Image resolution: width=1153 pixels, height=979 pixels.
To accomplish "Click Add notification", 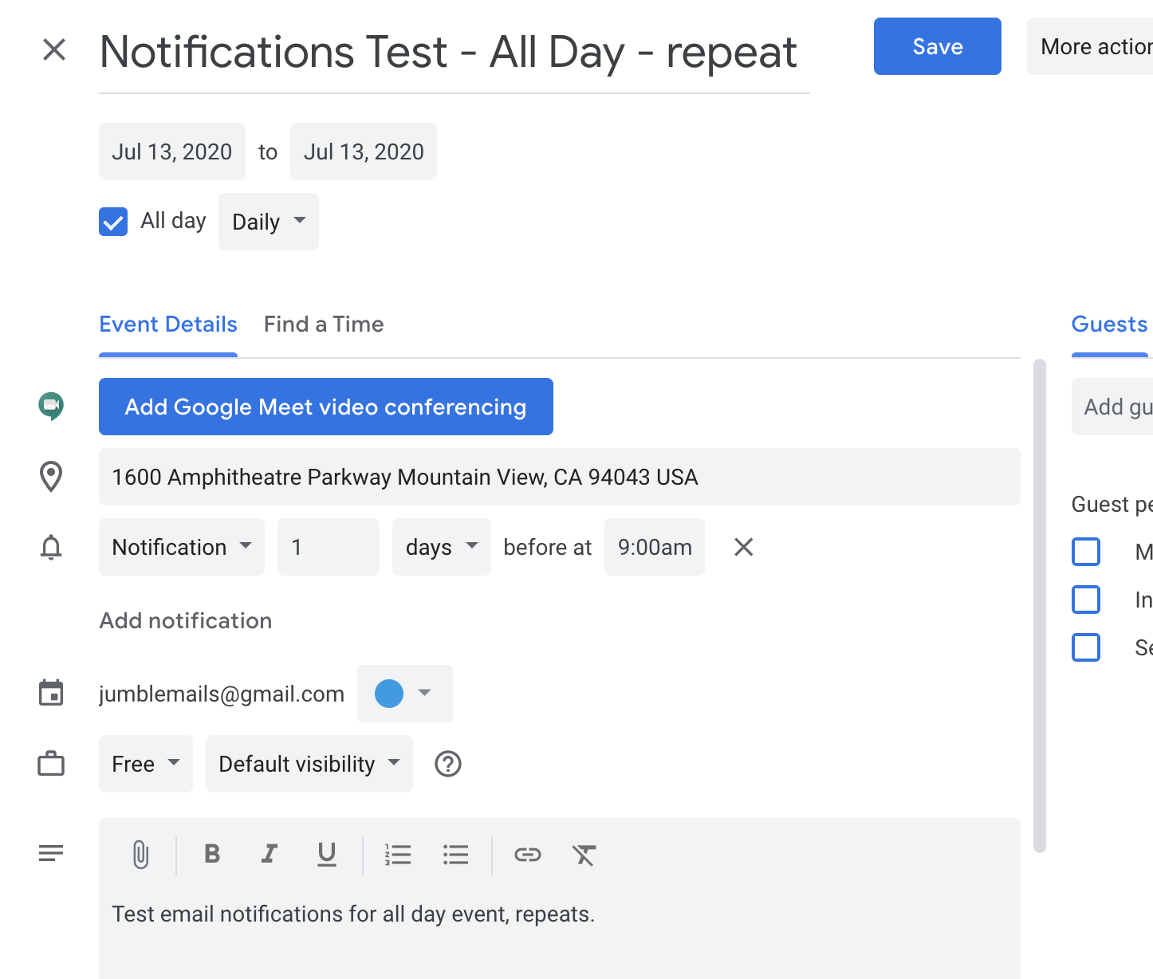I will (x=185, y=620).
